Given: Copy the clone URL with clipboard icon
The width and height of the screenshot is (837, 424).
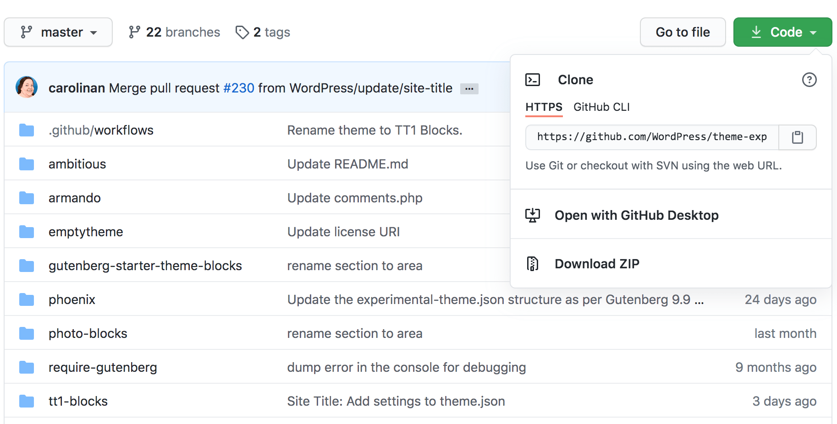Looking at the screenshot, I should [x=797, y=137].
